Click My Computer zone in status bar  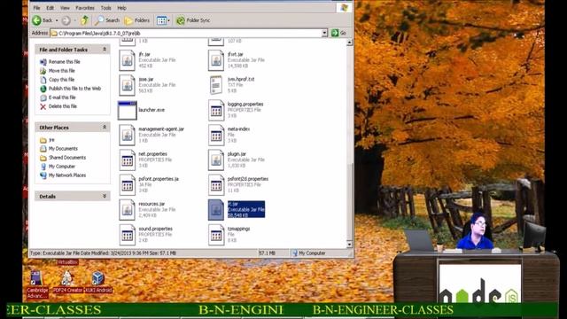click(x=309, y=253)
